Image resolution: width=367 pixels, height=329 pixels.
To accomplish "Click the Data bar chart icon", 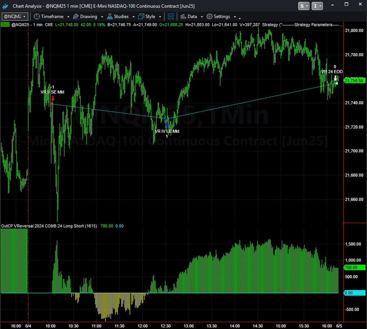I will point(183,16).
